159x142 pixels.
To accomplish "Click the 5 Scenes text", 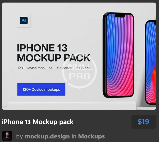I will (x=64, y=68).
